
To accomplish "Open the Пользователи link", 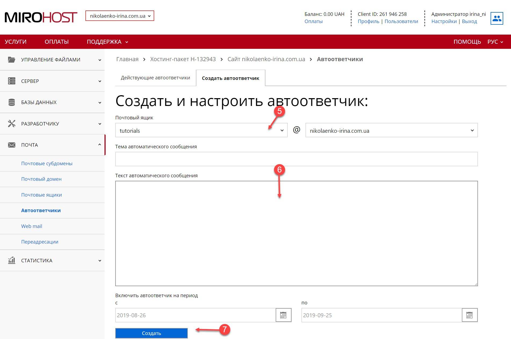I will coord(401,21).
